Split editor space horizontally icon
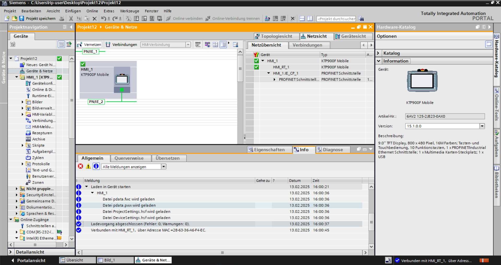This screenshot has height=265, width=501. [x=302, y=19]
